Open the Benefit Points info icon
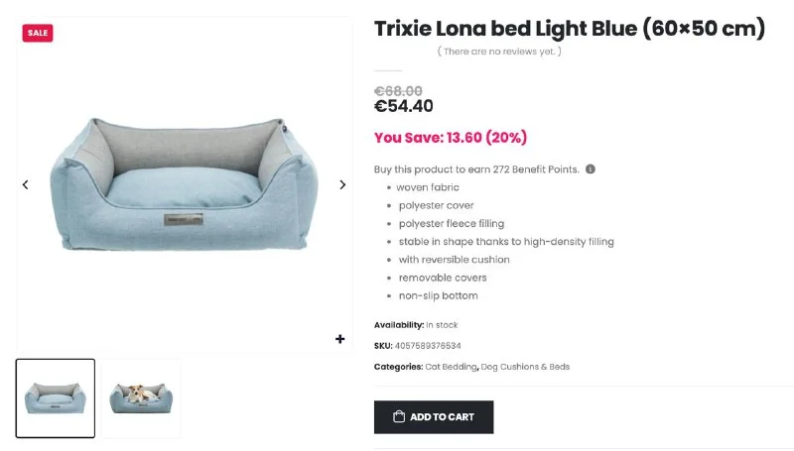Viewport: 794px width, 451px height. click(591, 169)
